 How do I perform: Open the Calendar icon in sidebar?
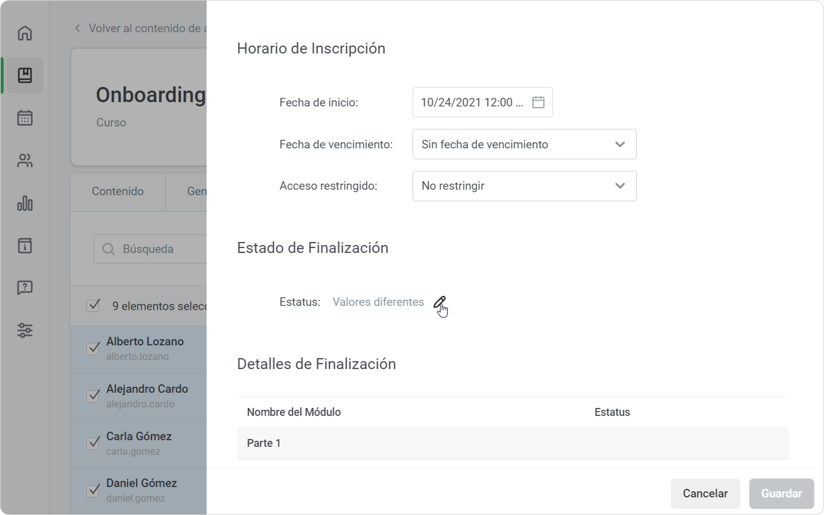[25, 118]
